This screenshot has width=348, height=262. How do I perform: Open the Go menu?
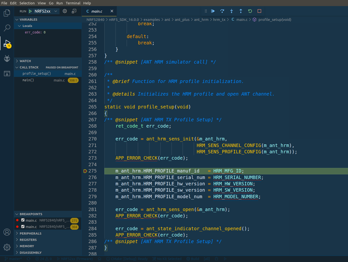[51, 3]
